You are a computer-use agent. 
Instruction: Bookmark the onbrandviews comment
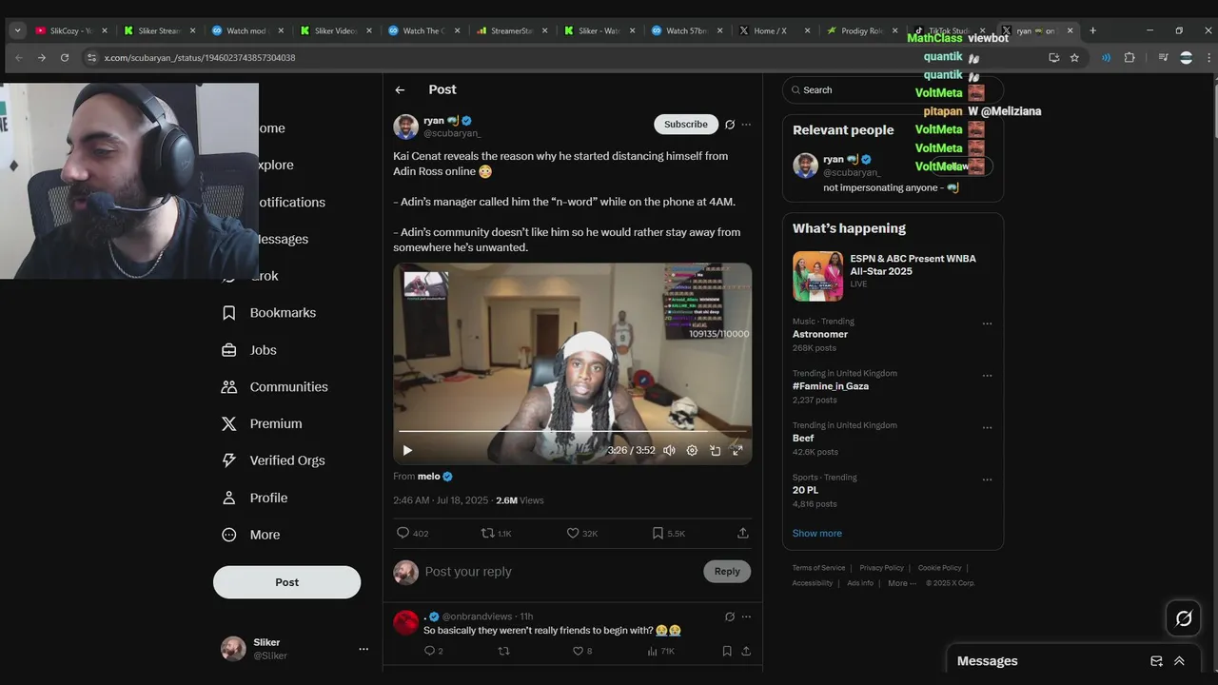tap(727, 651)
